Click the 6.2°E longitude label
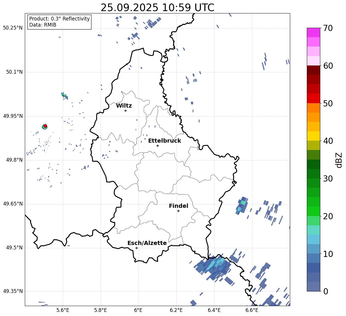The height and width of the screenshot is (316, 346). pyautogui.click(x=176, y=310)
